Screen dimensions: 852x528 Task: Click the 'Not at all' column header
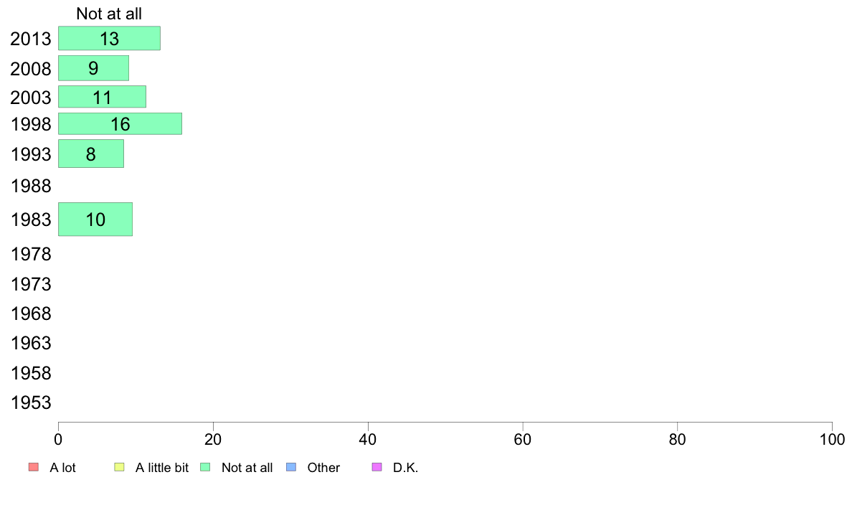point(109,14)
